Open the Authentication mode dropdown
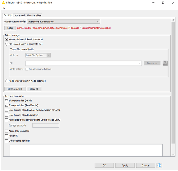The image size is (178, 171). click(x=63, y=22)
